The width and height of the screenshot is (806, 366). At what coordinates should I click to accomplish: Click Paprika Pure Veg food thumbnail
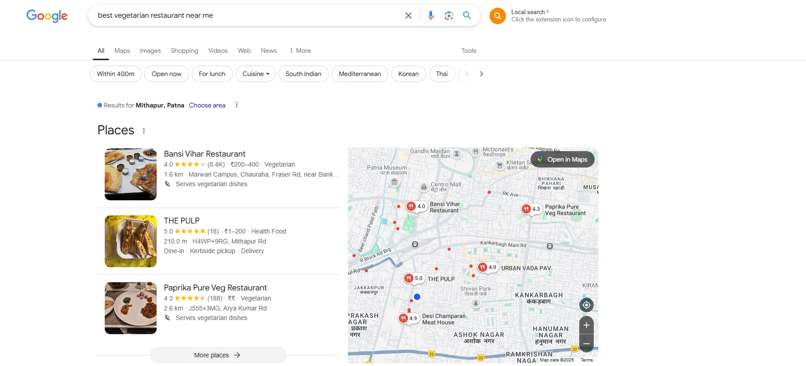[131, 308]
